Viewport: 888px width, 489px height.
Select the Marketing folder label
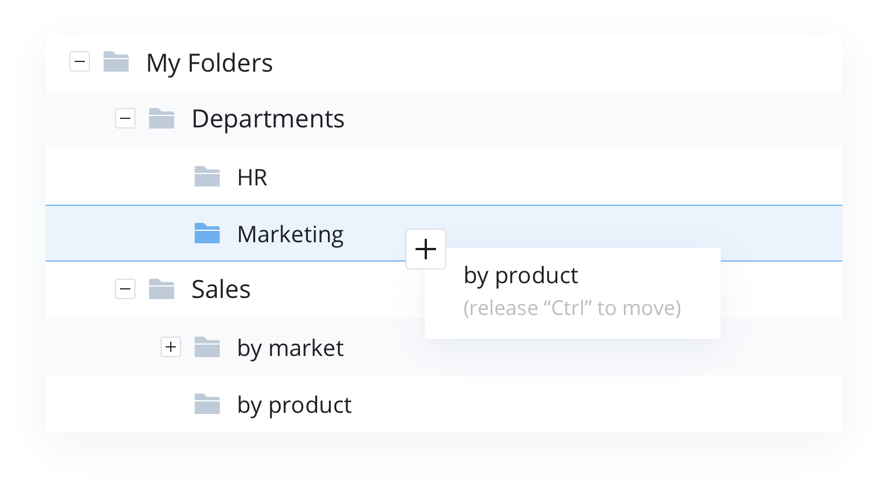(x=290, y=234)
